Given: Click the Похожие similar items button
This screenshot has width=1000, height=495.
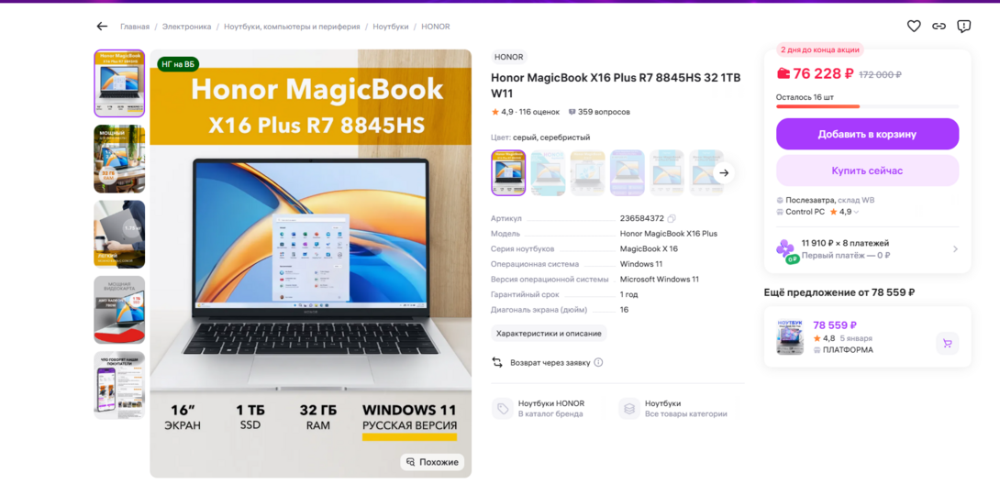Looking at the screenshot, I should tap(432, 462).
